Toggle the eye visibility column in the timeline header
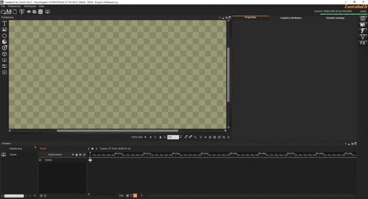The image size is (368, 199). [x=73, y=155]
